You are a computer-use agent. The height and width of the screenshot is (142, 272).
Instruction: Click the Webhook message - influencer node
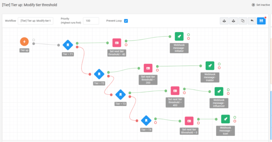pos(219,91)
